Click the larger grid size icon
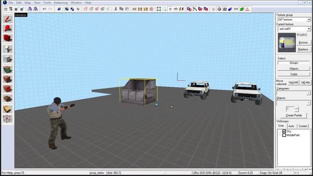 [x=22, y=9]
